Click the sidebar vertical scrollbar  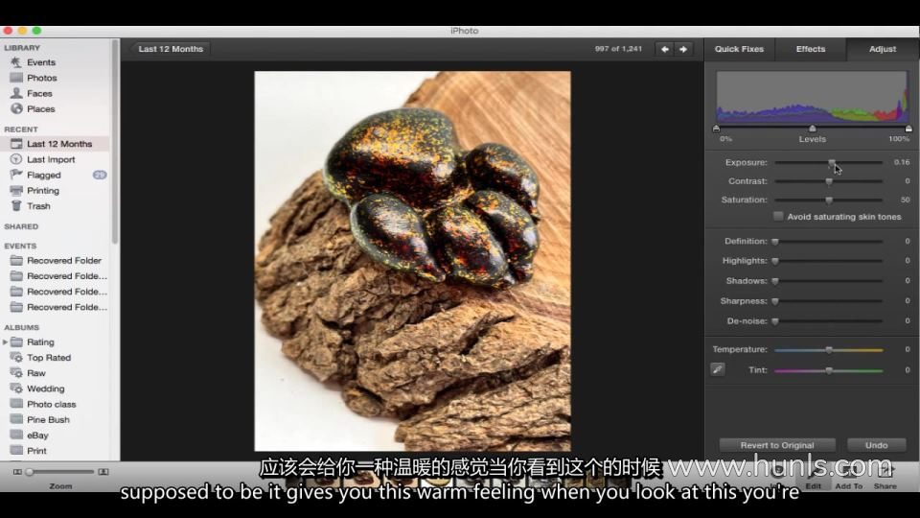[115, 141]
